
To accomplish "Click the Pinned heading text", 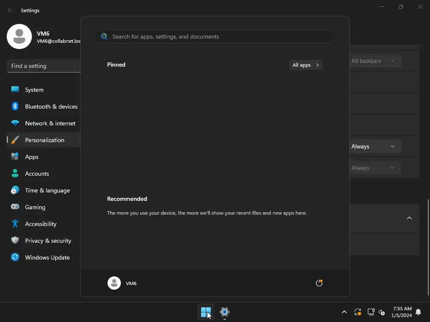I will click(116, 65).
